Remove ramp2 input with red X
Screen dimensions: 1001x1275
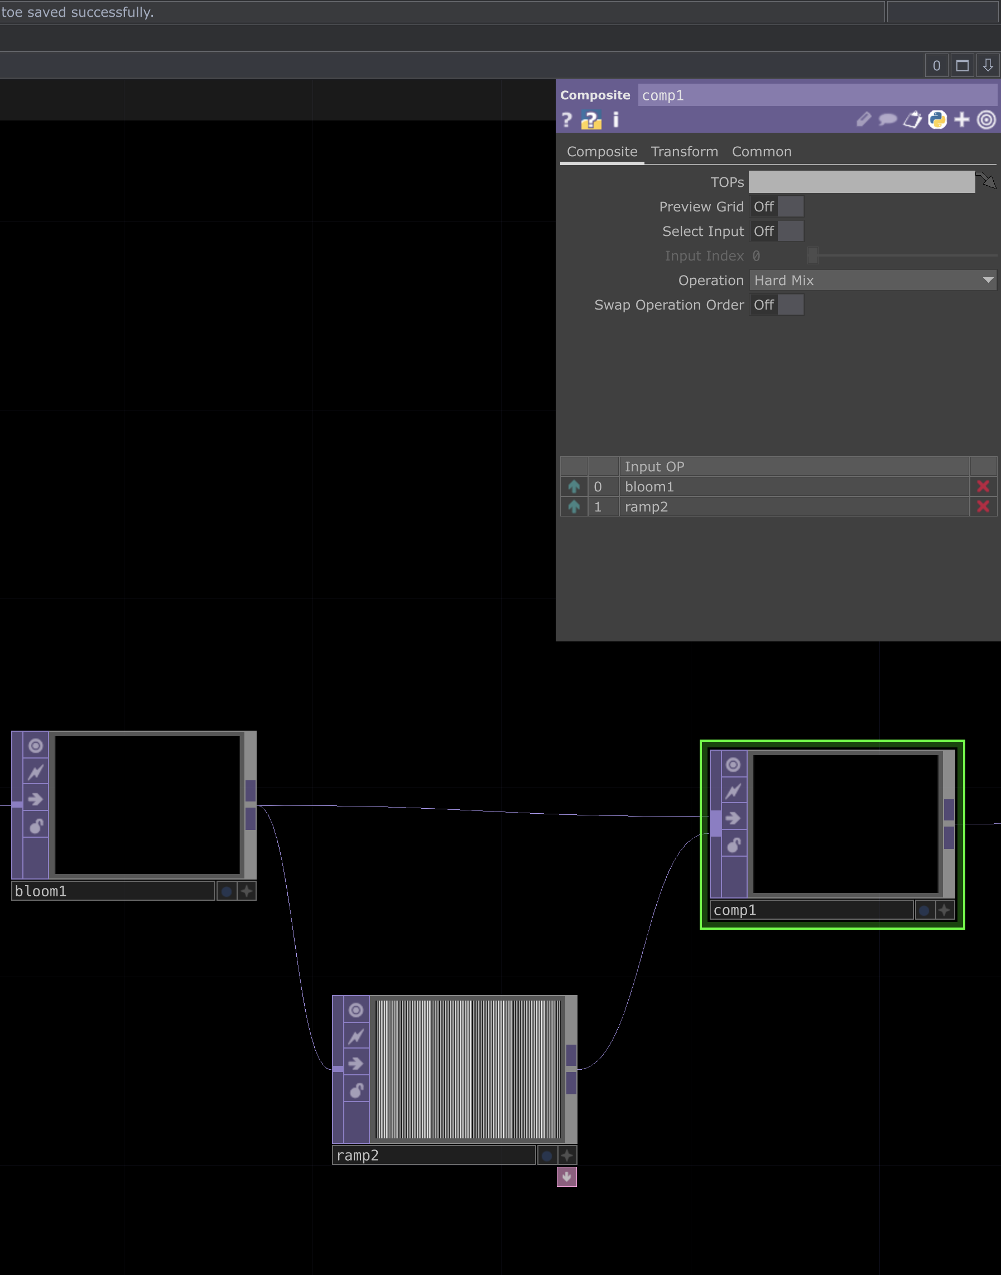pos(983,506)
